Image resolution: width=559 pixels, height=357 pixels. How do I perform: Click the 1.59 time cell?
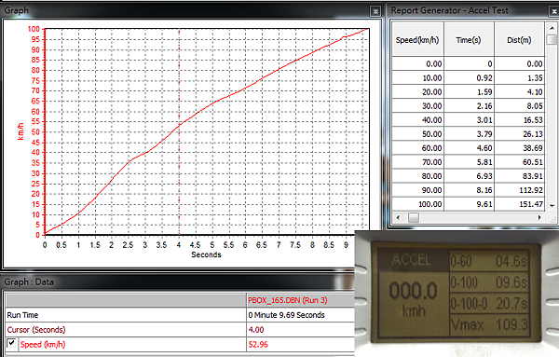(469, 92)
